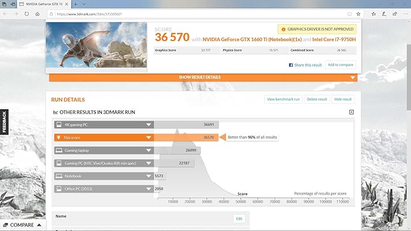
Task: Expand the Gaming PC HTC Vive row dropdown
Action: click(149, 163)
